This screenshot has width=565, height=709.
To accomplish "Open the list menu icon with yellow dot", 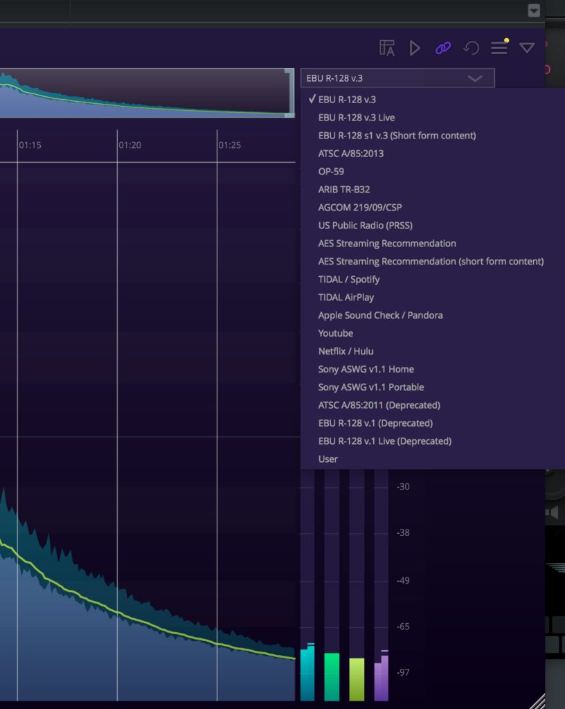I will [499, 47].
